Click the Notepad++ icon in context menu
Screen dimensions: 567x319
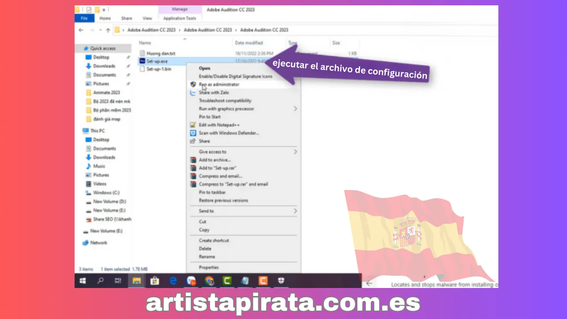(x=193, y=125)
